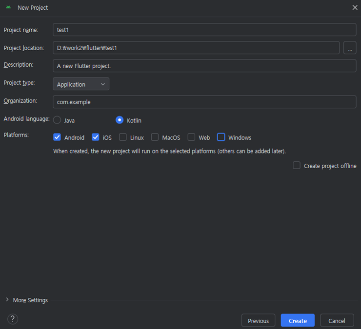Enable the Windows platform checkbox
Viewport: 361px width, 329px height.
click(221, 137)
